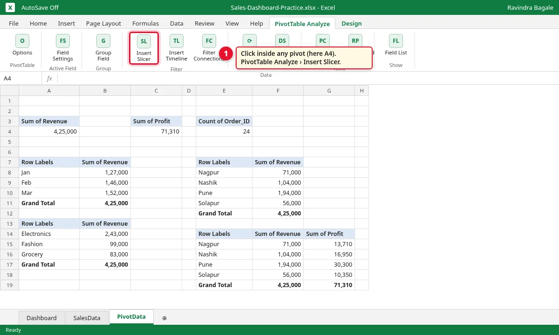Viewport: 559px width, 335px height.
Task: Click 'Pune' in cell E17
Action: 224,265
